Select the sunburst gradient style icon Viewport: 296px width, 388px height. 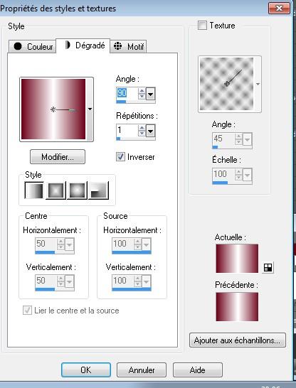78,190
